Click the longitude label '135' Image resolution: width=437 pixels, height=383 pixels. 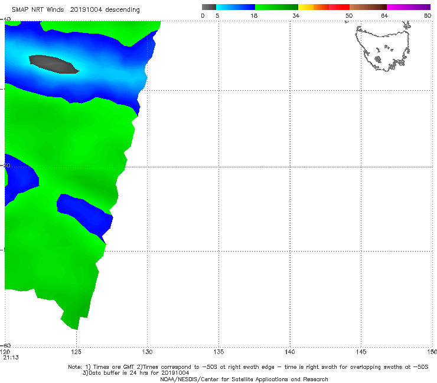pos(218,352)
